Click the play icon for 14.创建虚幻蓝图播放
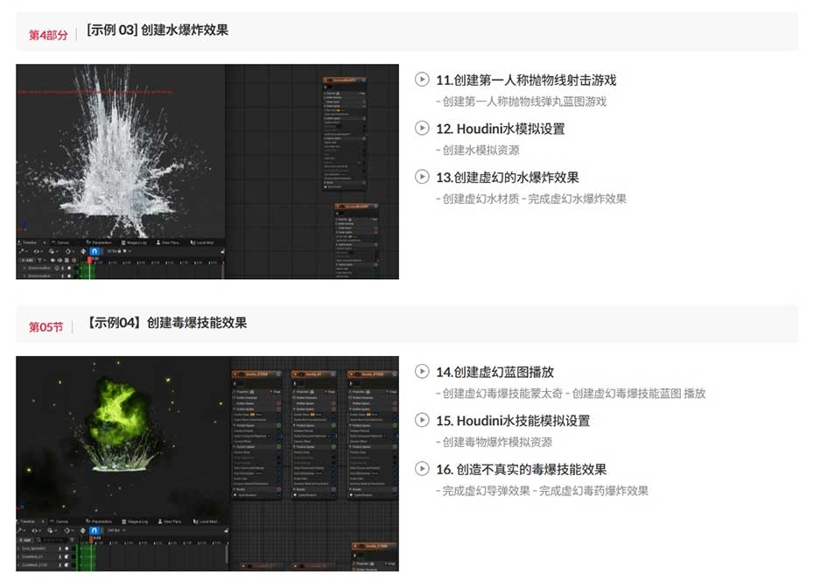 tap(422, 371)
